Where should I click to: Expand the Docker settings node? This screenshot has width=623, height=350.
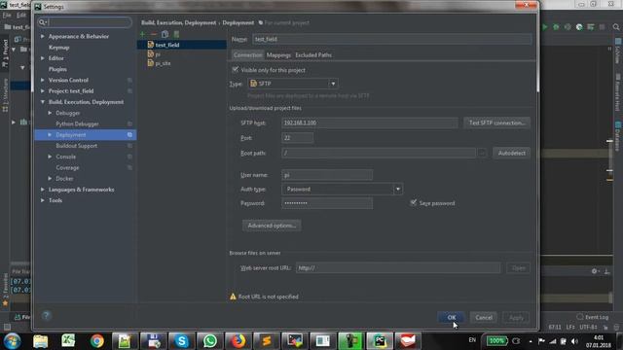50,179
